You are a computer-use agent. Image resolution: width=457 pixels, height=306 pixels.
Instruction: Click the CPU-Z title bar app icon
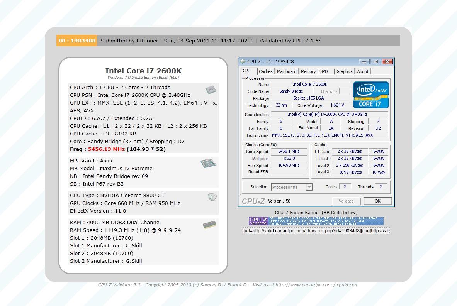point(243,61)
